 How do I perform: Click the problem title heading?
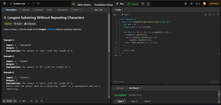click(x=44, y=18)
